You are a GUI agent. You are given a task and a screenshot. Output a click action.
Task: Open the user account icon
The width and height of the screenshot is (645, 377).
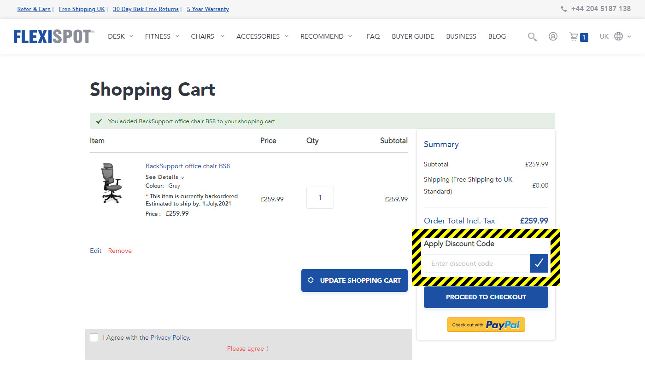click(x=553, y=36)
